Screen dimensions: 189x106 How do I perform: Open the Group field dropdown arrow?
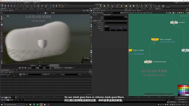[x=125, y=17]
